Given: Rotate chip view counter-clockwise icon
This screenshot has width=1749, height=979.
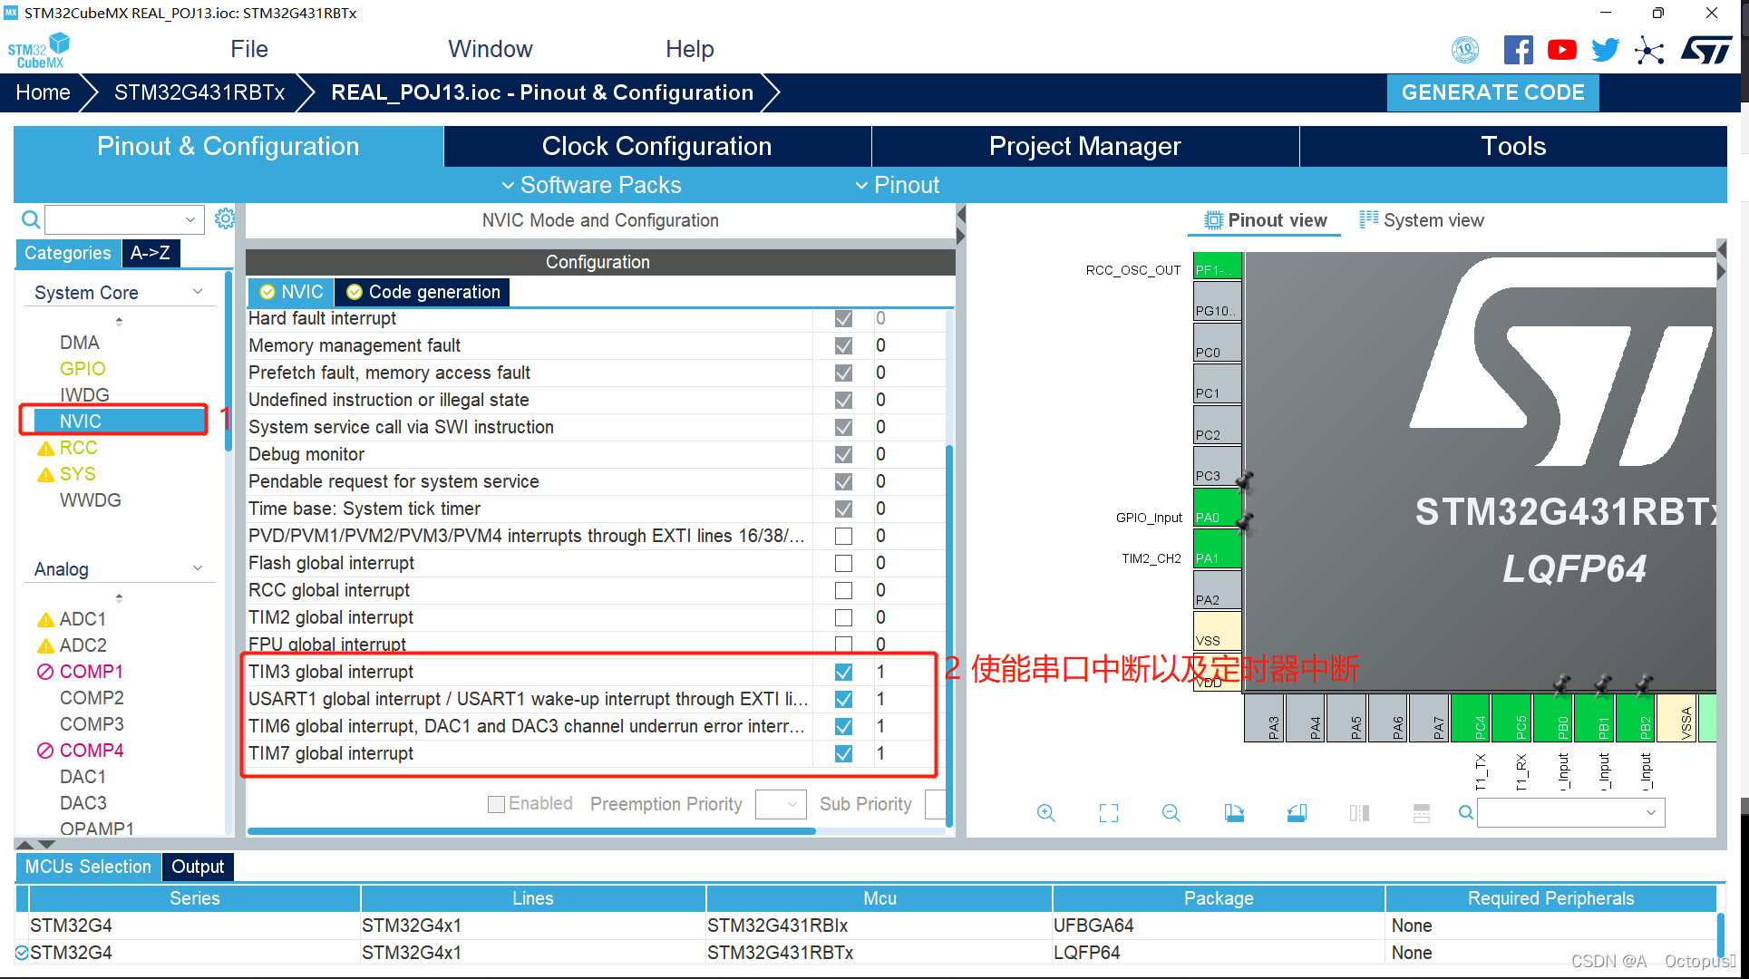Looking at the screenshot, I should point(1297,812).
